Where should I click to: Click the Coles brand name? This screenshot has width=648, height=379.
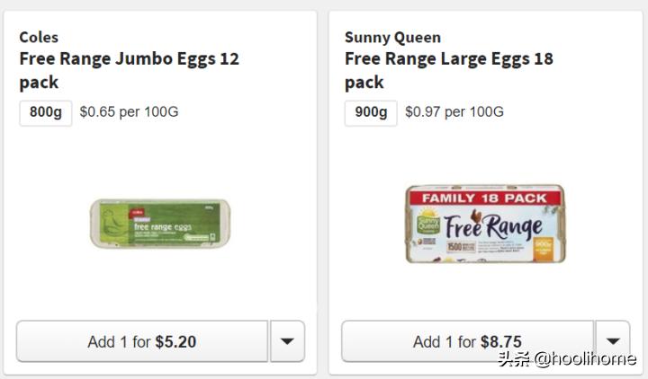tap(39, 37)
